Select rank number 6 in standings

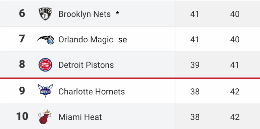coord(22,13)
